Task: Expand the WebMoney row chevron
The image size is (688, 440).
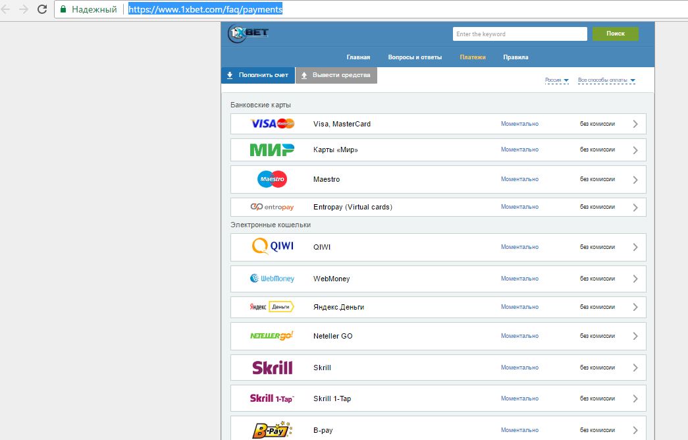Action: 635,279
